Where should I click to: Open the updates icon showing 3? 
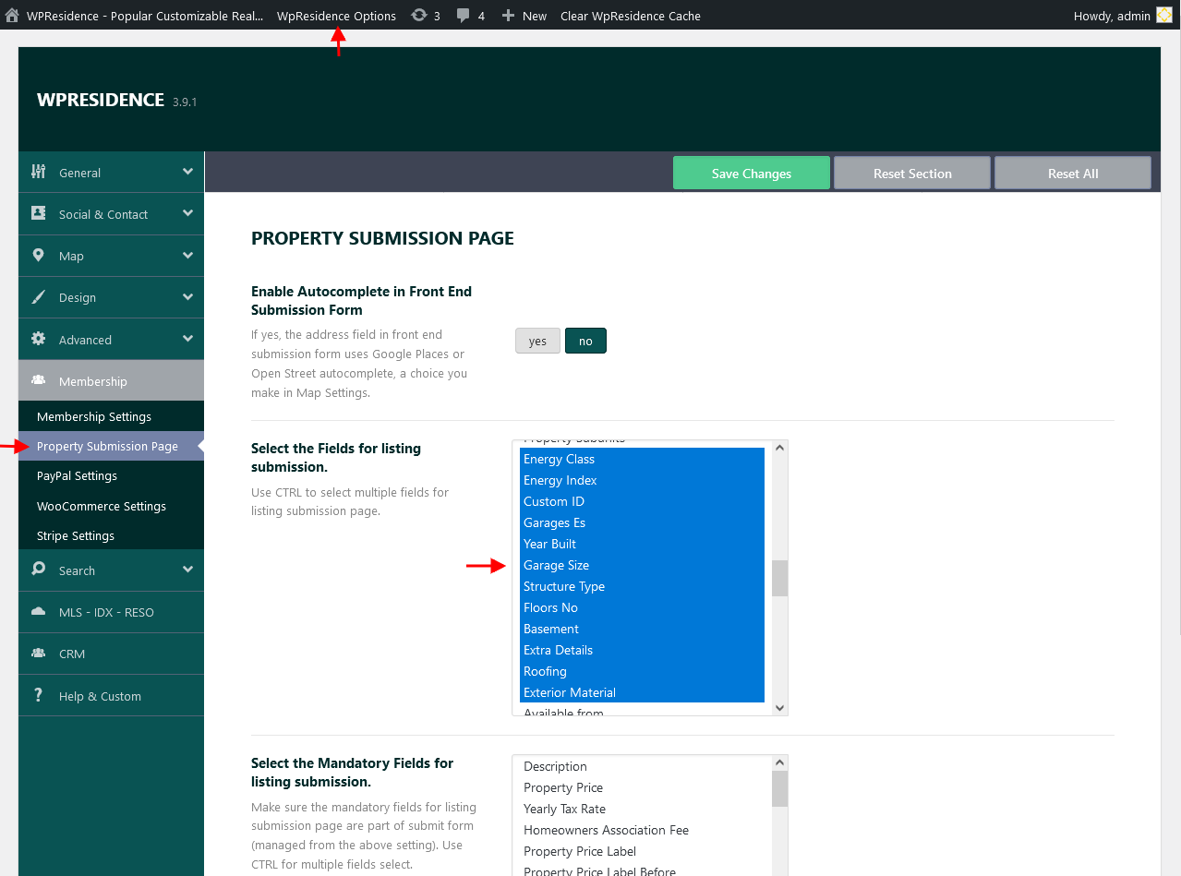[419, 16]
